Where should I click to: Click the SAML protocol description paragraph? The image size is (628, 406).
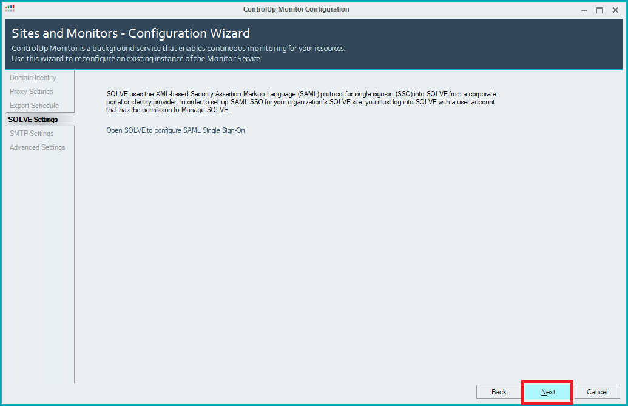tap(300, 102)
